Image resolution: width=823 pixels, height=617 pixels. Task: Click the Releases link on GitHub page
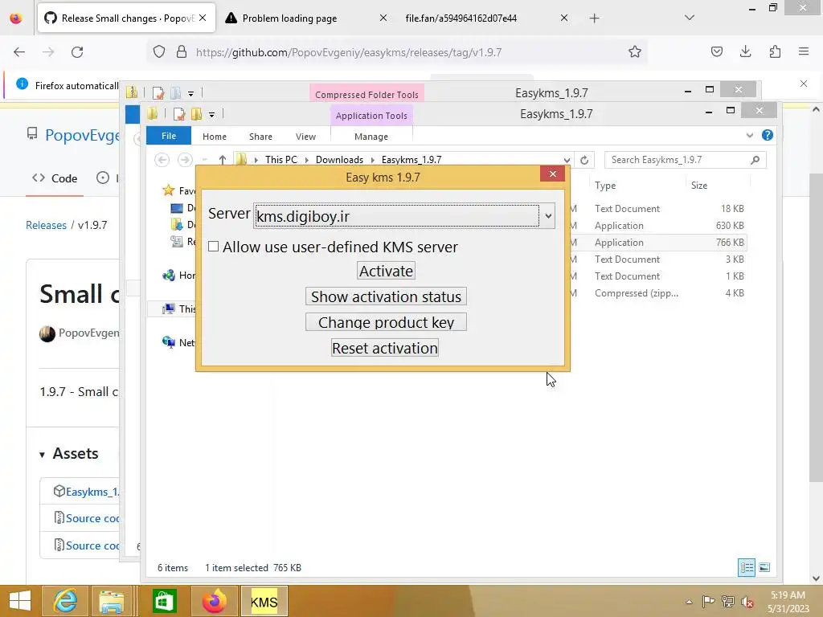click(x=46, y=225)
